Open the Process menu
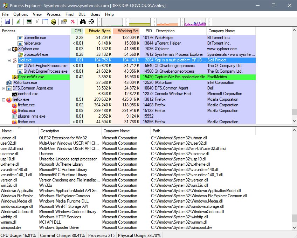Screen dimensions: 297x238 tap(54, 14)
